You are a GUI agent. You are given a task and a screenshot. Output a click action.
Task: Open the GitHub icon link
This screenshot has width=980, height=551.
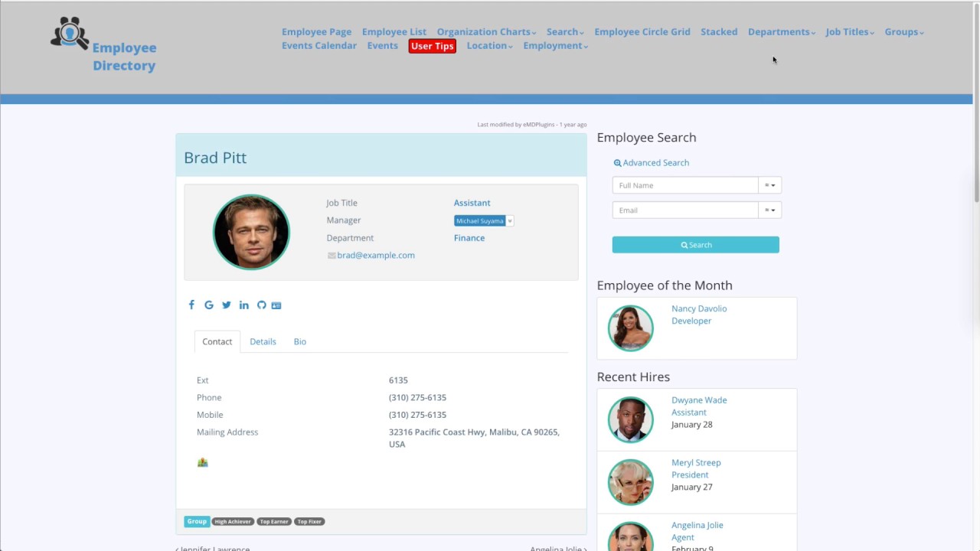[262, 305]
